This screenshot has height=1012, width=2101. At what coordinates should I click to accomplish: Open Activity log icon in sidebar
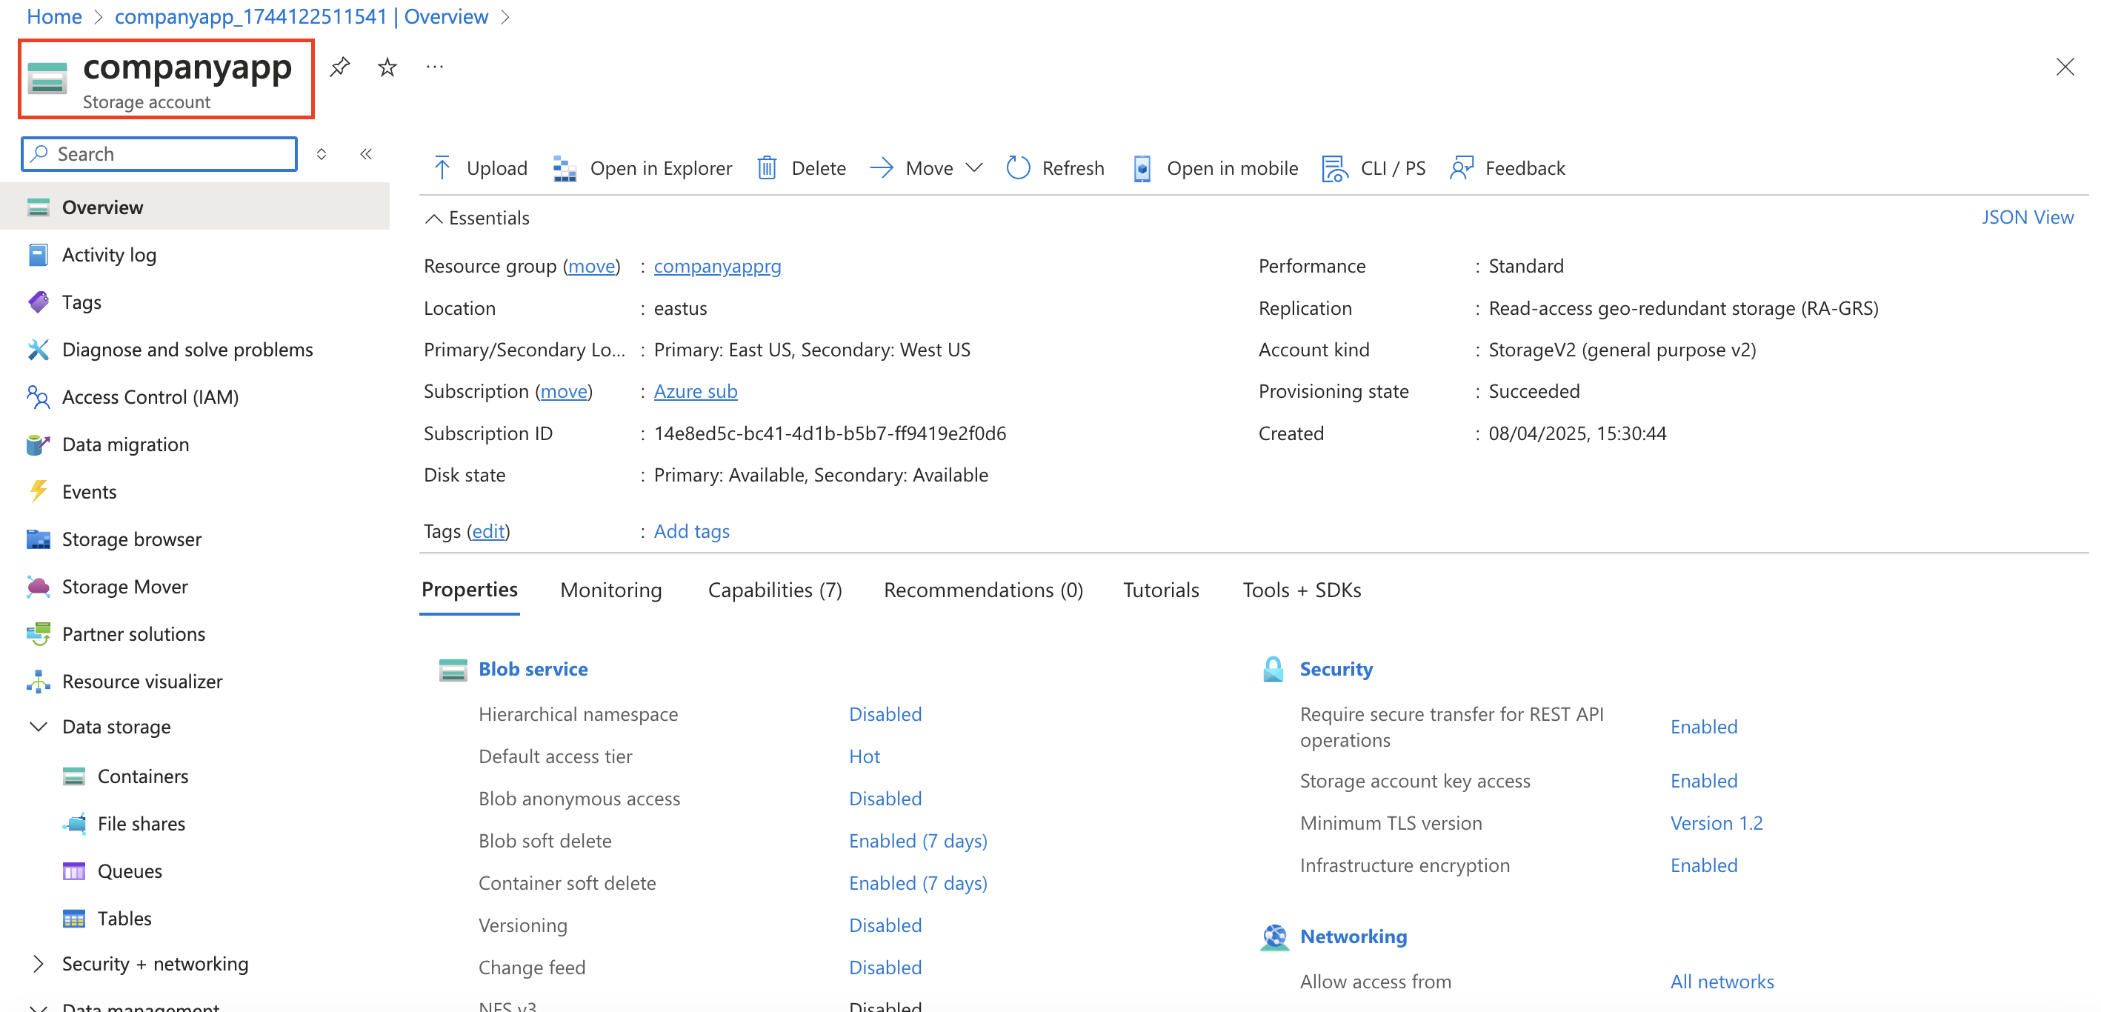point(39,254)
